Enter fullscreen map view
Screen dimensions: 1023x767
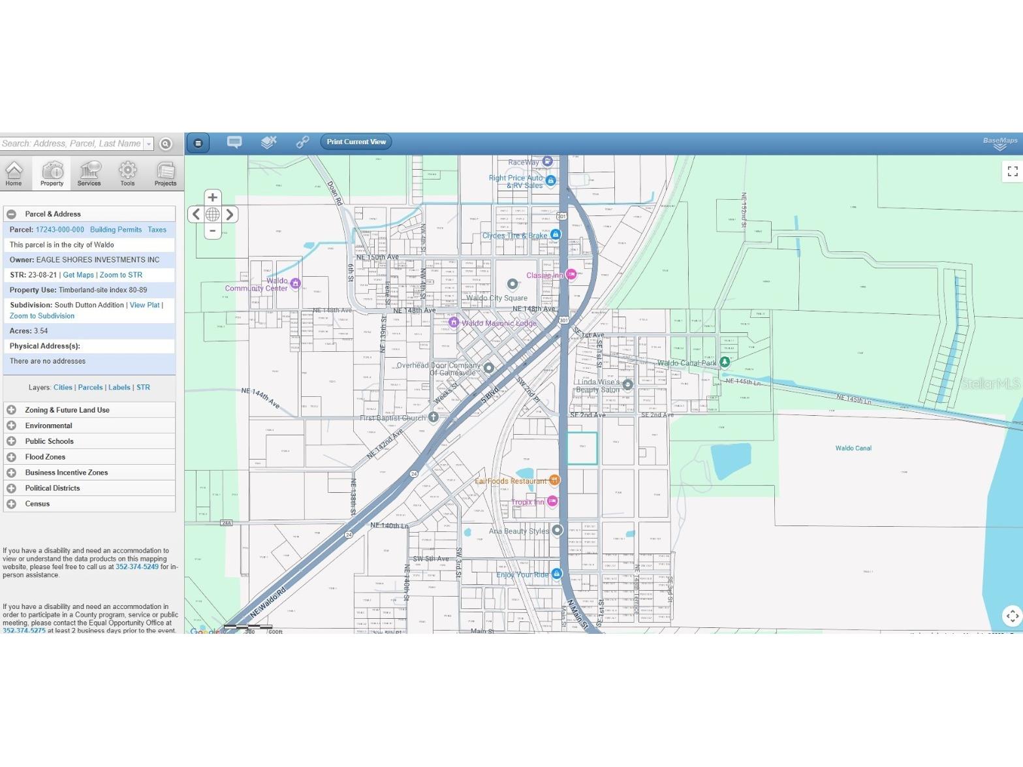coord(1013,171)
